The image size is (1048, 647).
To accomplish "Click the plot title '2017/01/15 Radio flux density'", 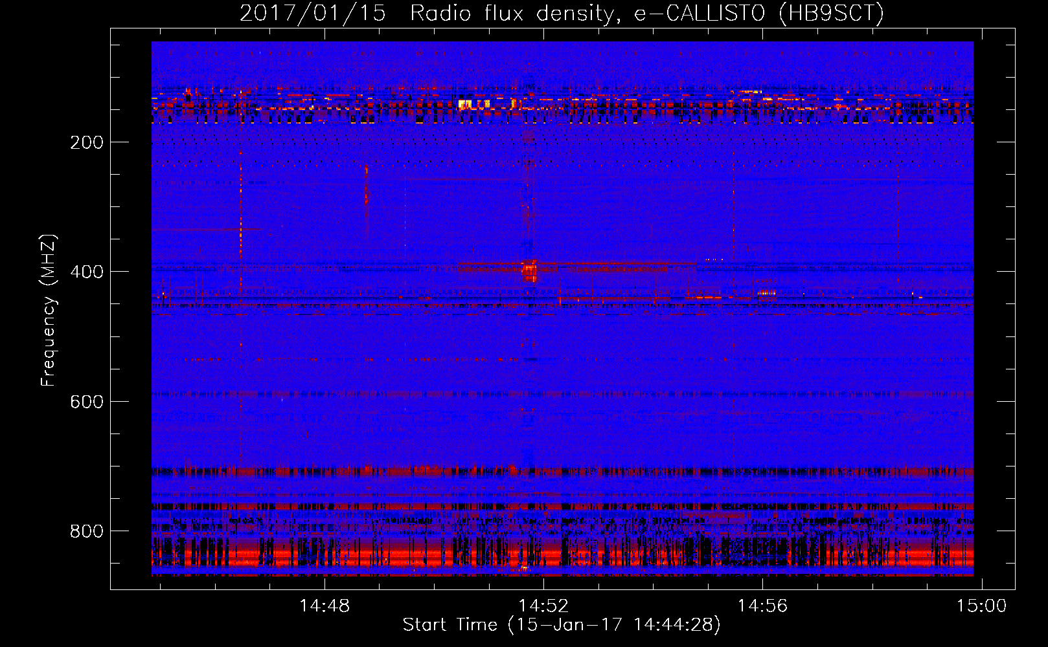I will (x=427, y=13).
